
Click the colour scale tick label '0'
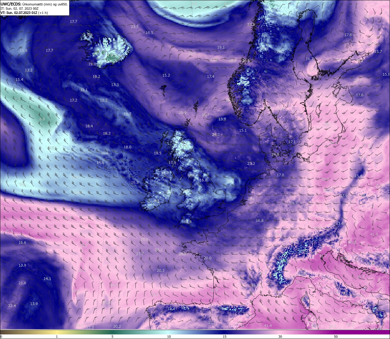(1, 337)
